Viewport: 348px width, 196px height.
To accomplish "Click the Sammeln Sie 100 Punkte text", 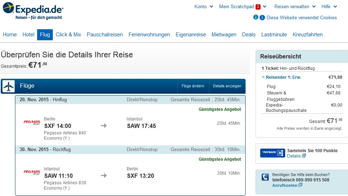I will click(312, 151).
